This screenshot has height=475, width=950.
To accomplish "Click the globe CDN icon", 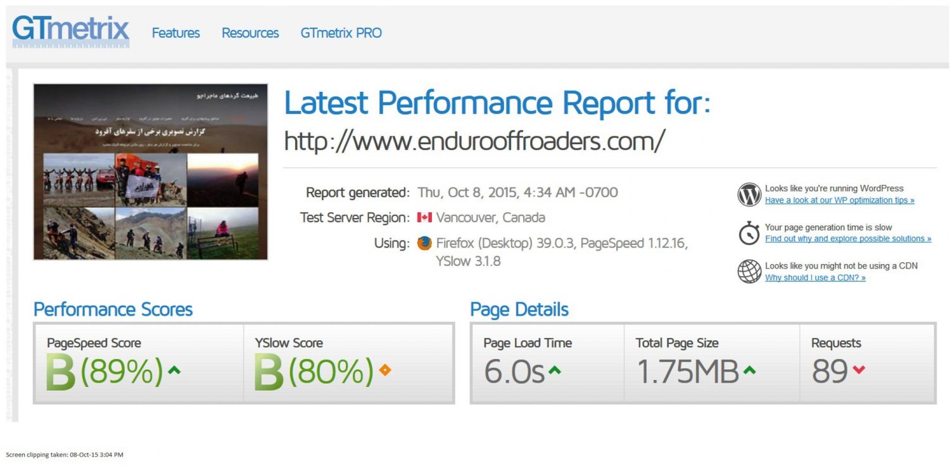I will 749,272.
